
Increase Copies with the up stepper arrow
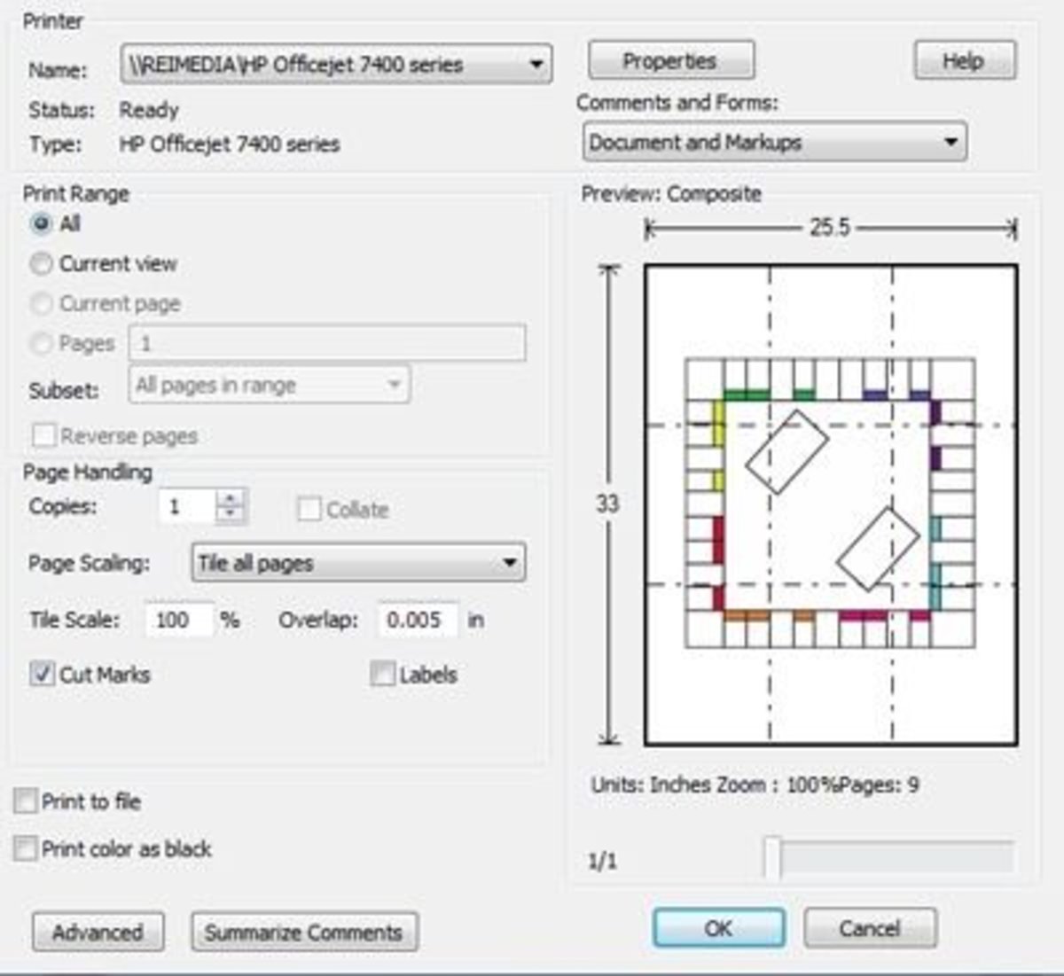230,499
